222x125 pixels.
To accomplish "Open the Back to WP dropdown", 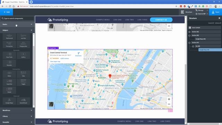I will tap(202, 14).
